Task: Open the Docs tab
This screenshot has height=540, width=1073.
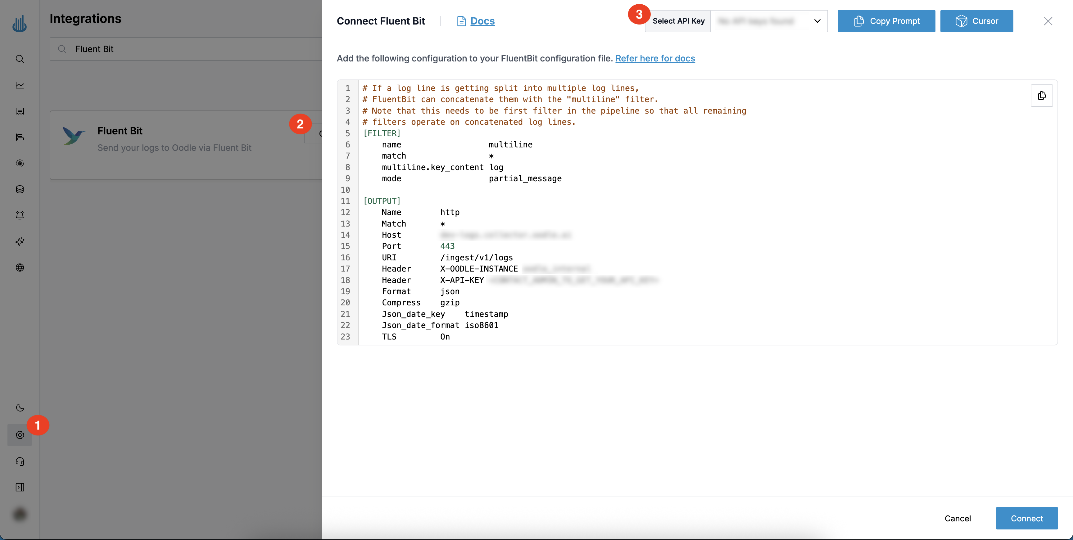Action: click(x=482, y=21)
